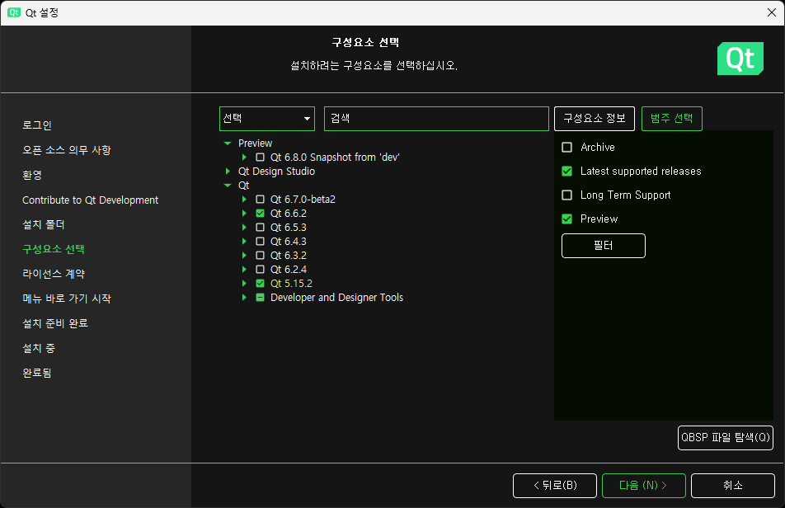This screenshot has width=785, height=508.
Task: Select the Qt 6.5.3 row label
Action: 289,228
